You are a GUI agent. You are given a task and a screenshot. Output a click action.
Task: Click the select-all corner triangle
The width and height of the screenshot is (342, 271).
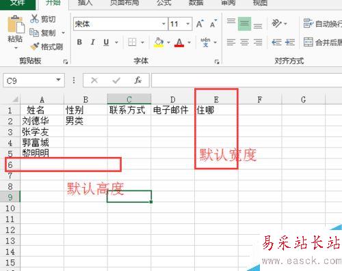15,99
